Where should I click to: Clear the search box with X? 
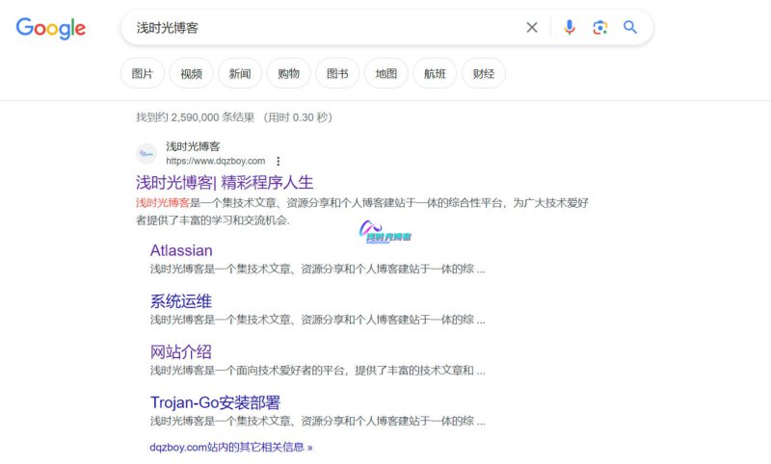[532, 28]
